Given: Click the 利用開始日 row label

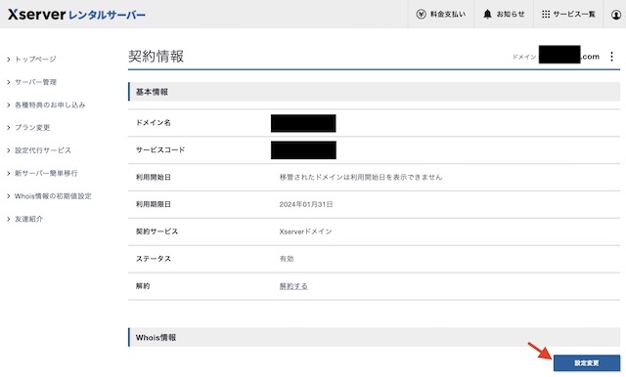Looking at the screenshot, I should 154,177.
